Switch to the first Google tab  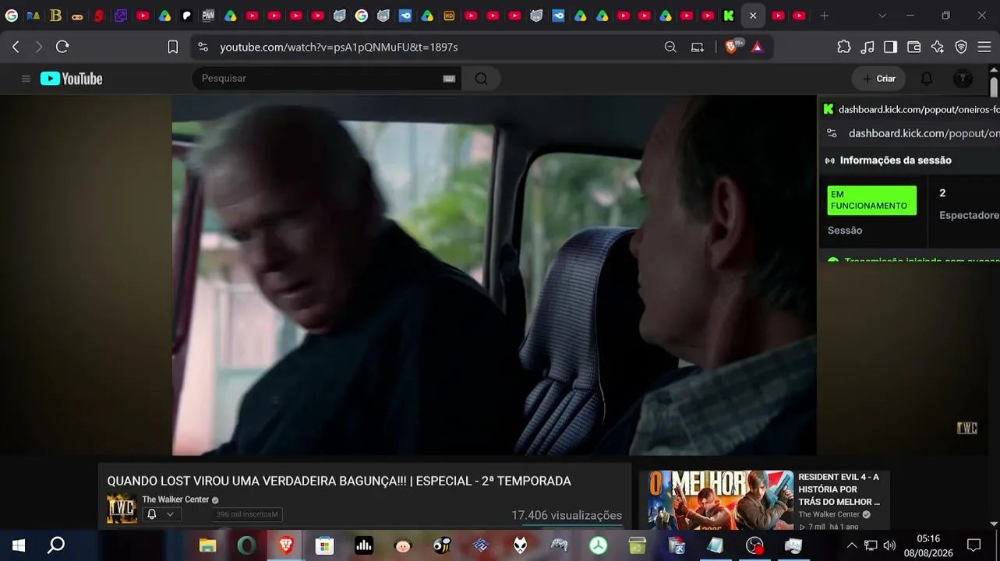12,16
